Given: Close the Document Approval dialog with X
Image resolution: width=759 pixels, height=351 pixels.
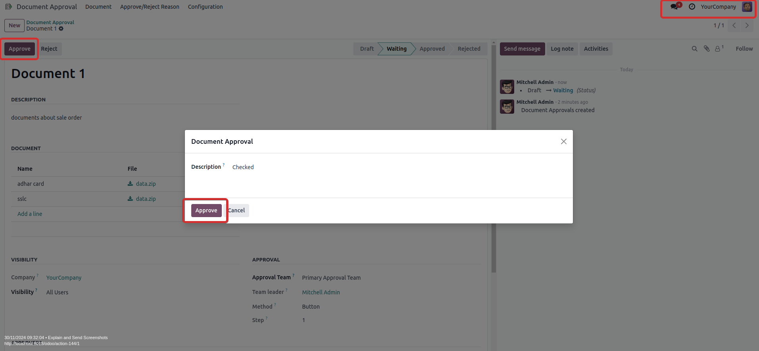Looking at the screenshot, I should [563, 141].
